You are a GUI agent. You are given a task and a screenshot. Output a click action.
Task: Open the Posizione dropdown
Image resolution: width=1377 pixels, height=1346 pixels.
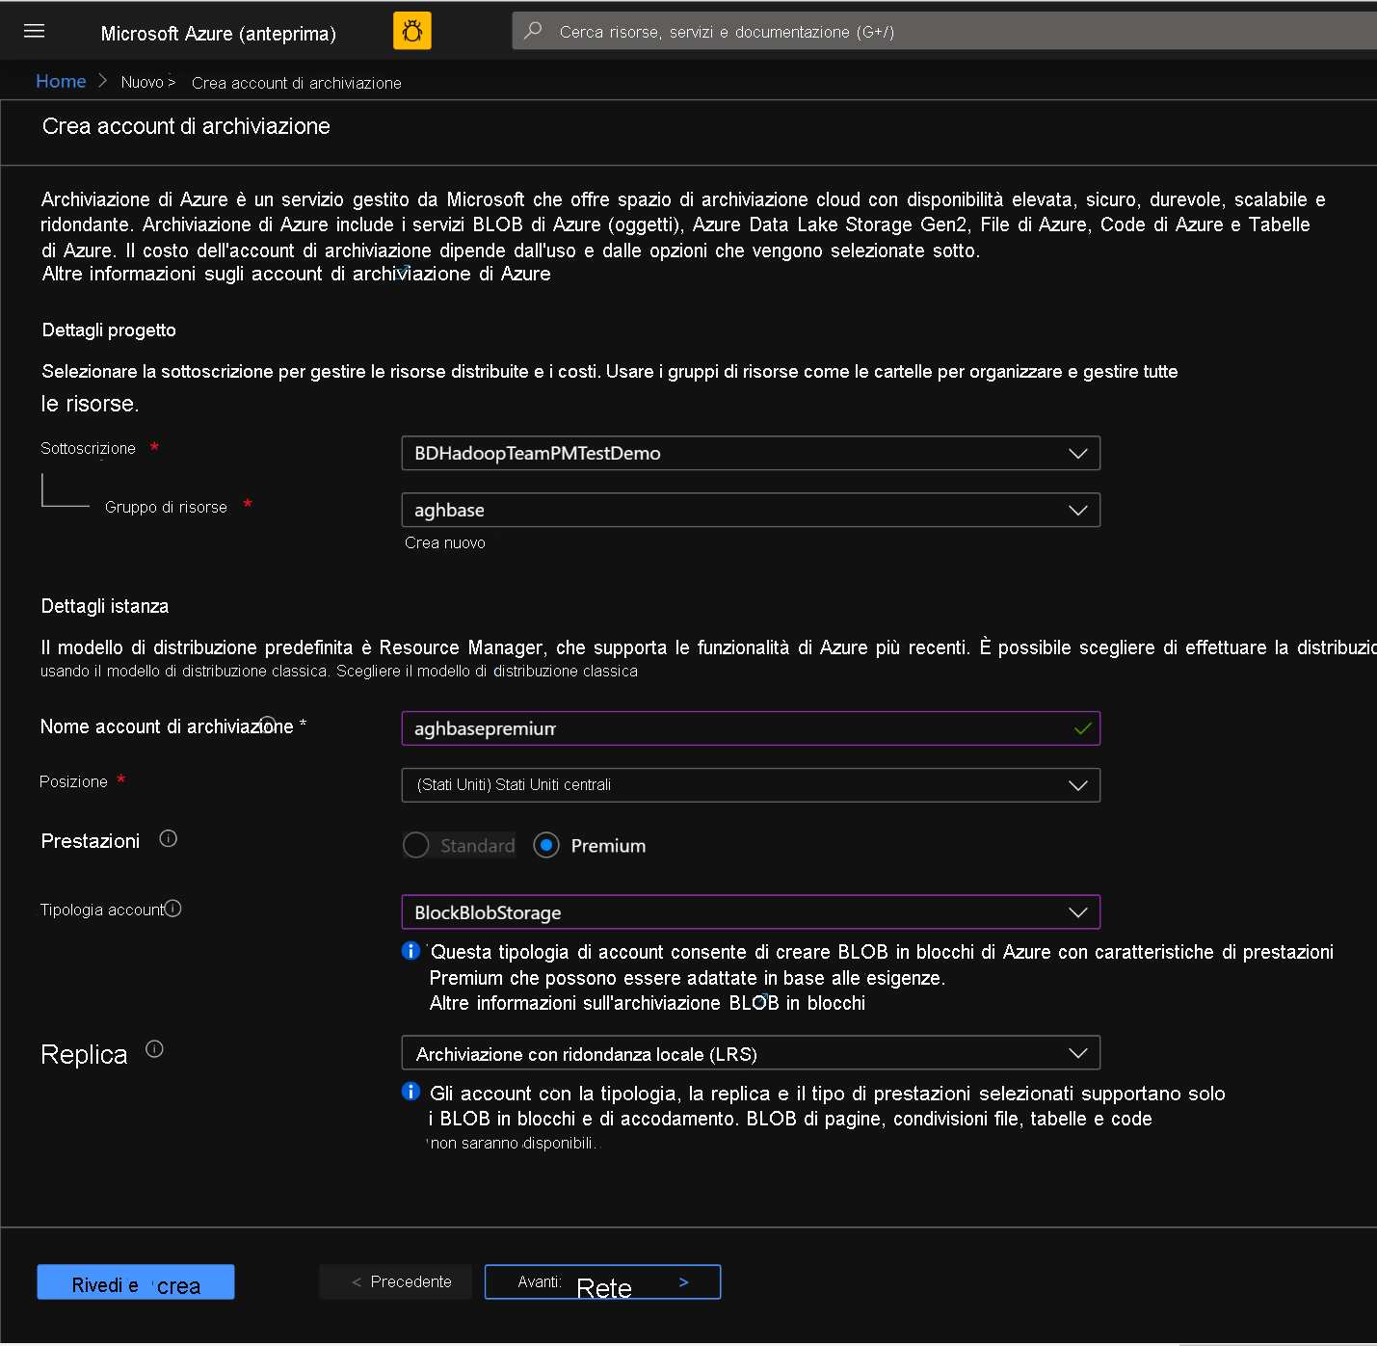(751, 784)
